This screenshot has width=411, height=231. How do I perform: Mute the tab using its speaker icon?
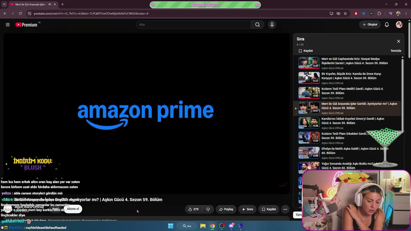click(x=49, y=4)
